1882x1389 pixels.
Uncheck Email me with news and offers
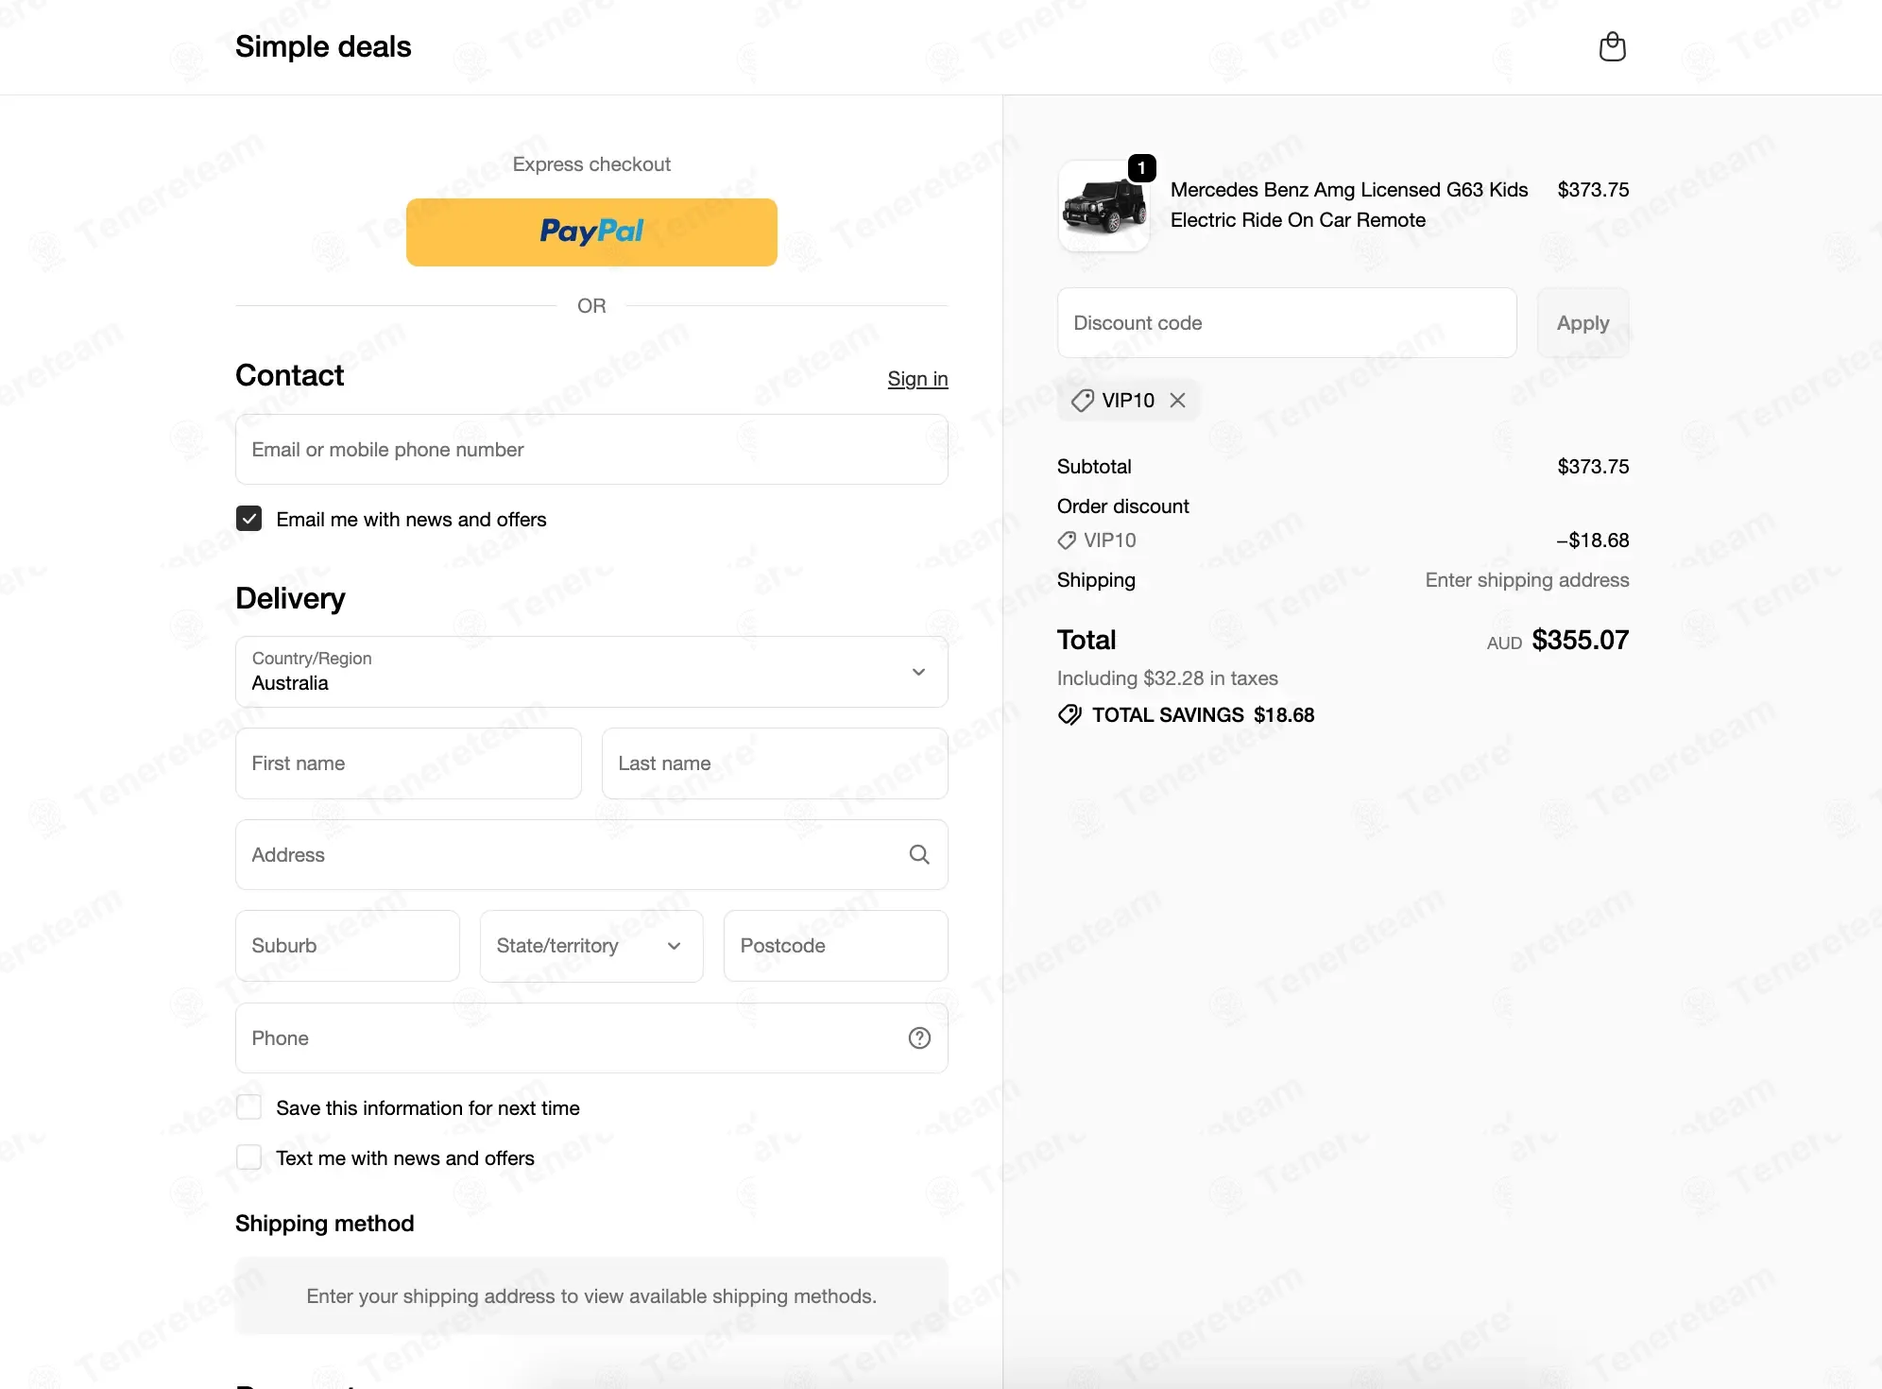(248, 519)
